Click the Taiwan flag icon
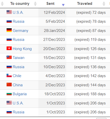This screenshot has height=119, width=110. coord(9,57)
